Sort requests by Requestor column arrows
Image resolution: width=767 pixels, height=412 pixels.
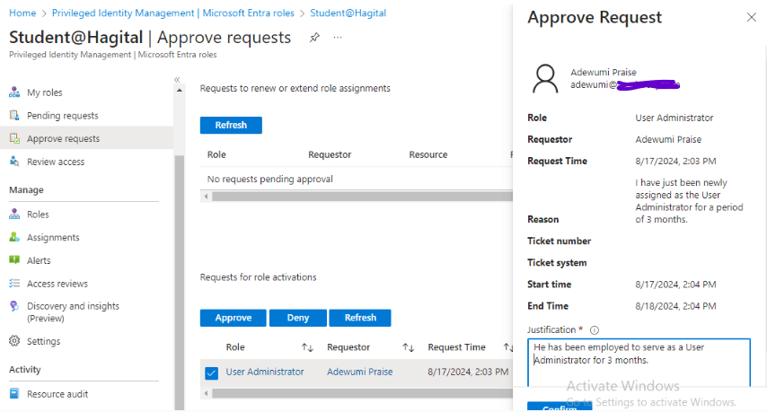(408, 347)
